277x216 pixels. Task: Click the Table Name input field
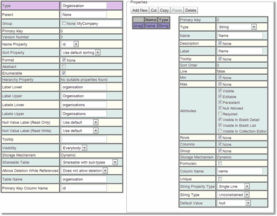[84, 179]
